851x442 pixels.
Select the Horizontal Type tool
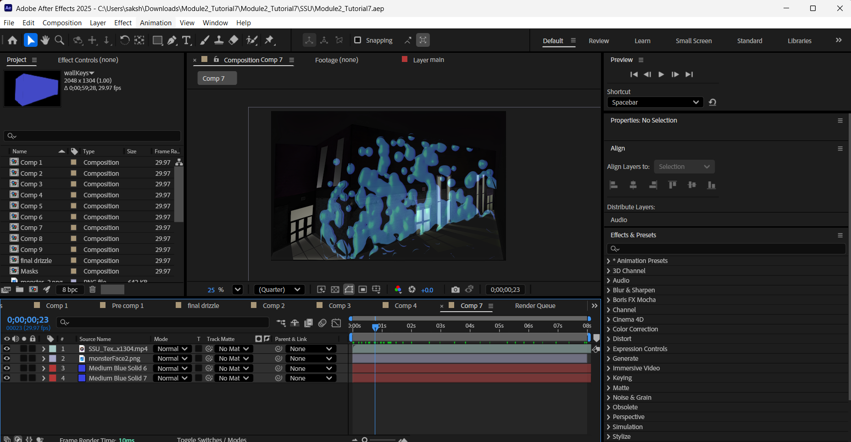pyautogui.click(x=186, y=40)
